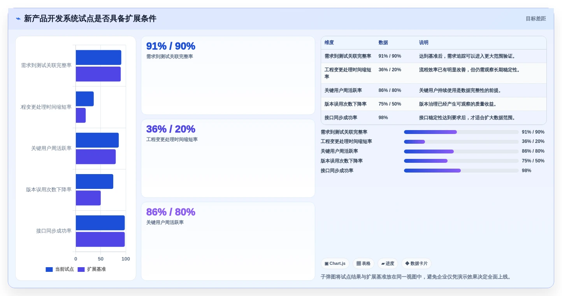Viewport: 562px width, 296px height.
Task: Click the 工程变更处理时间缩短率 progress bar
Action: click(461, 142)
